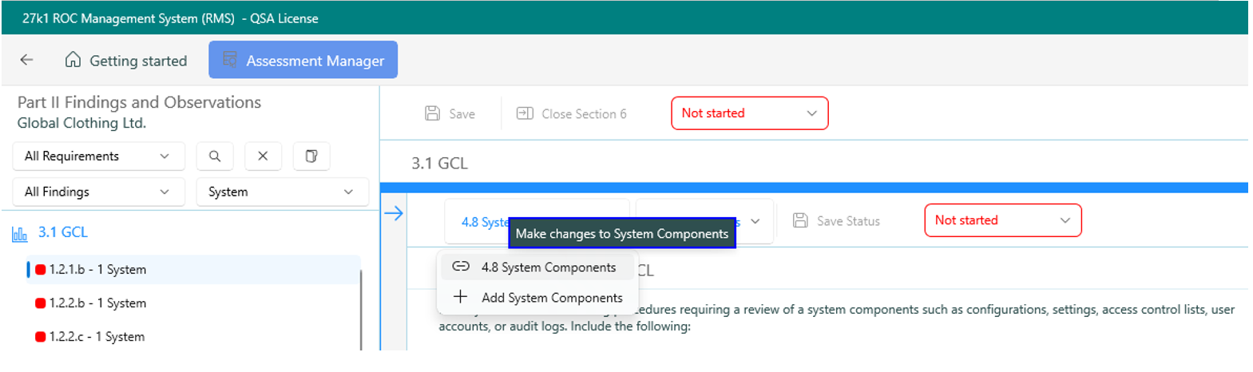Open the Assessment Manager tab
The image size is (1253, 372).
point(303,61)
